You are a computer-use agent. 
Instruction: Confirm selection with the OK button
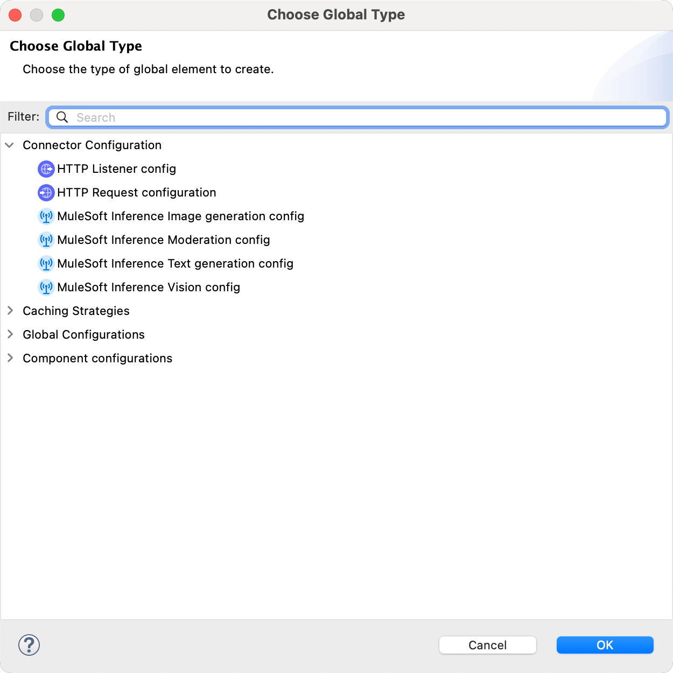tap(605, 645)
